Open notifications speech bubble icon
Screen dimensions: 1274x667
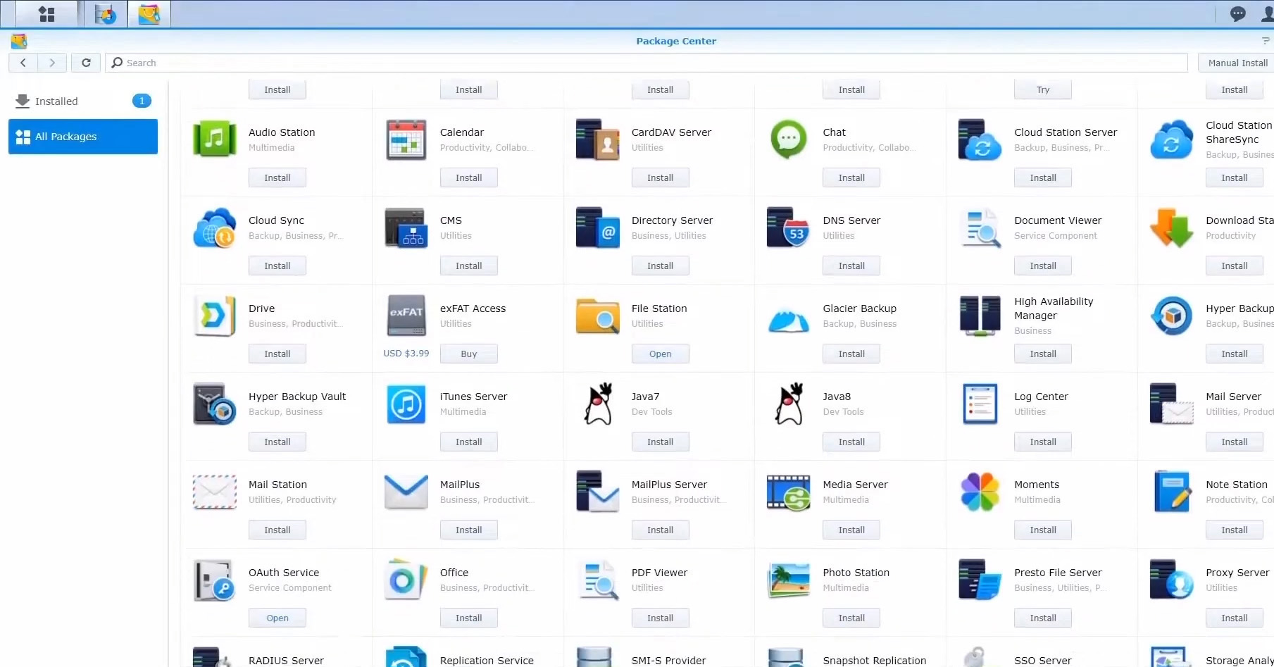click(1237, 14)
